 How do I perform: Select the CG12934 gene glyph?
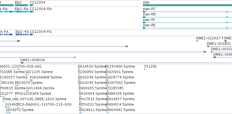pos(32,5)
